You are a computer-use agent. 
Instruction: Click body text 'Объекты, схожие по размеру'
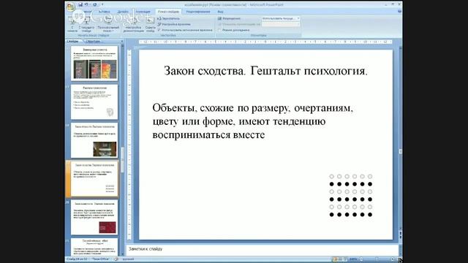click(x=222, y=108)
